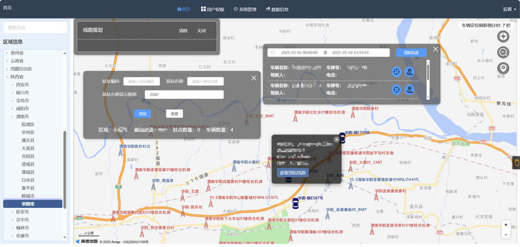
Task: Locate the second vehicle with its crosshair icon
Action: pyautogui.click(x=396, y=90)
